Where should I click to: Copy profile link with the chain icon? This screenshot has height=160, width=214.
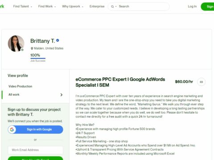[x=201, y=82]
